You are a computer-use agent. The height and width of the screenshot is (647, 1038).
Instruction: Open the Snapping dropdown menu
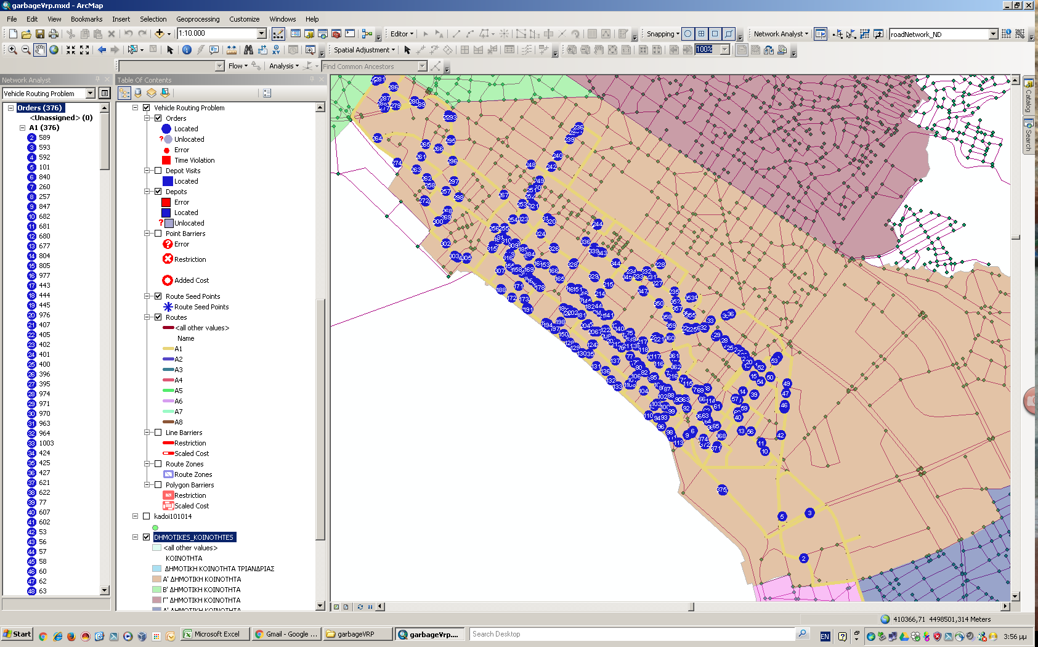(x=663, y=34)
